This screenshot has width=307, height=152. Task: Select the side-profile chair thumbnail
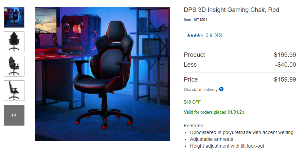14,90
